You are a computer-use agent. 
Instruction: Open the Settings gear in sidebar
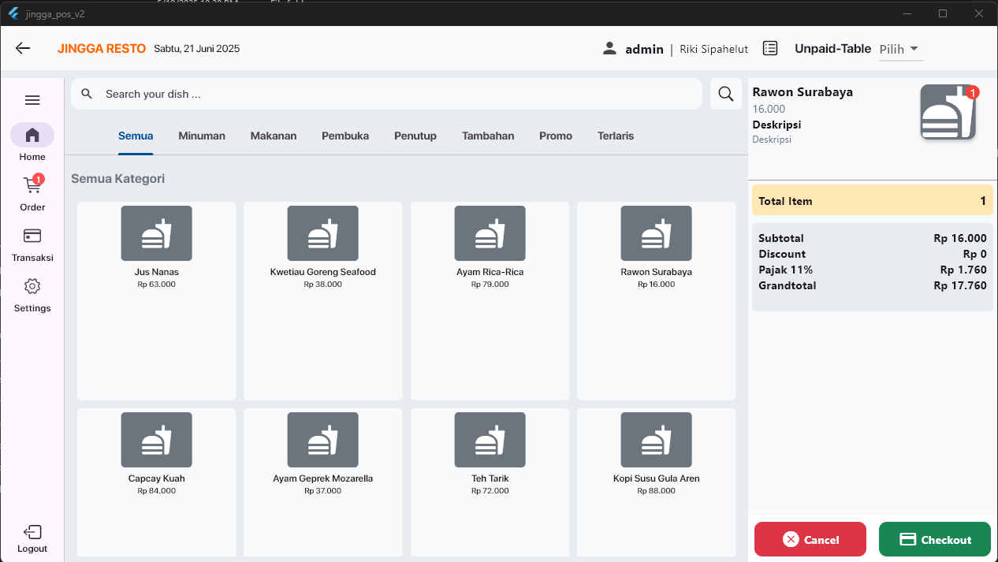click(x=32, y=286)
